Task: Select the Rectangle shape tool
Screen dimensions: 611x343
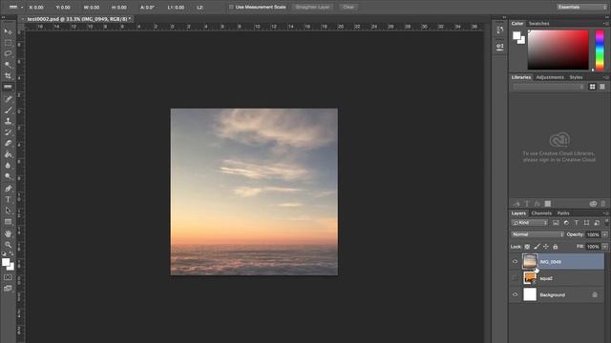Action: click(x=8, y=222)
